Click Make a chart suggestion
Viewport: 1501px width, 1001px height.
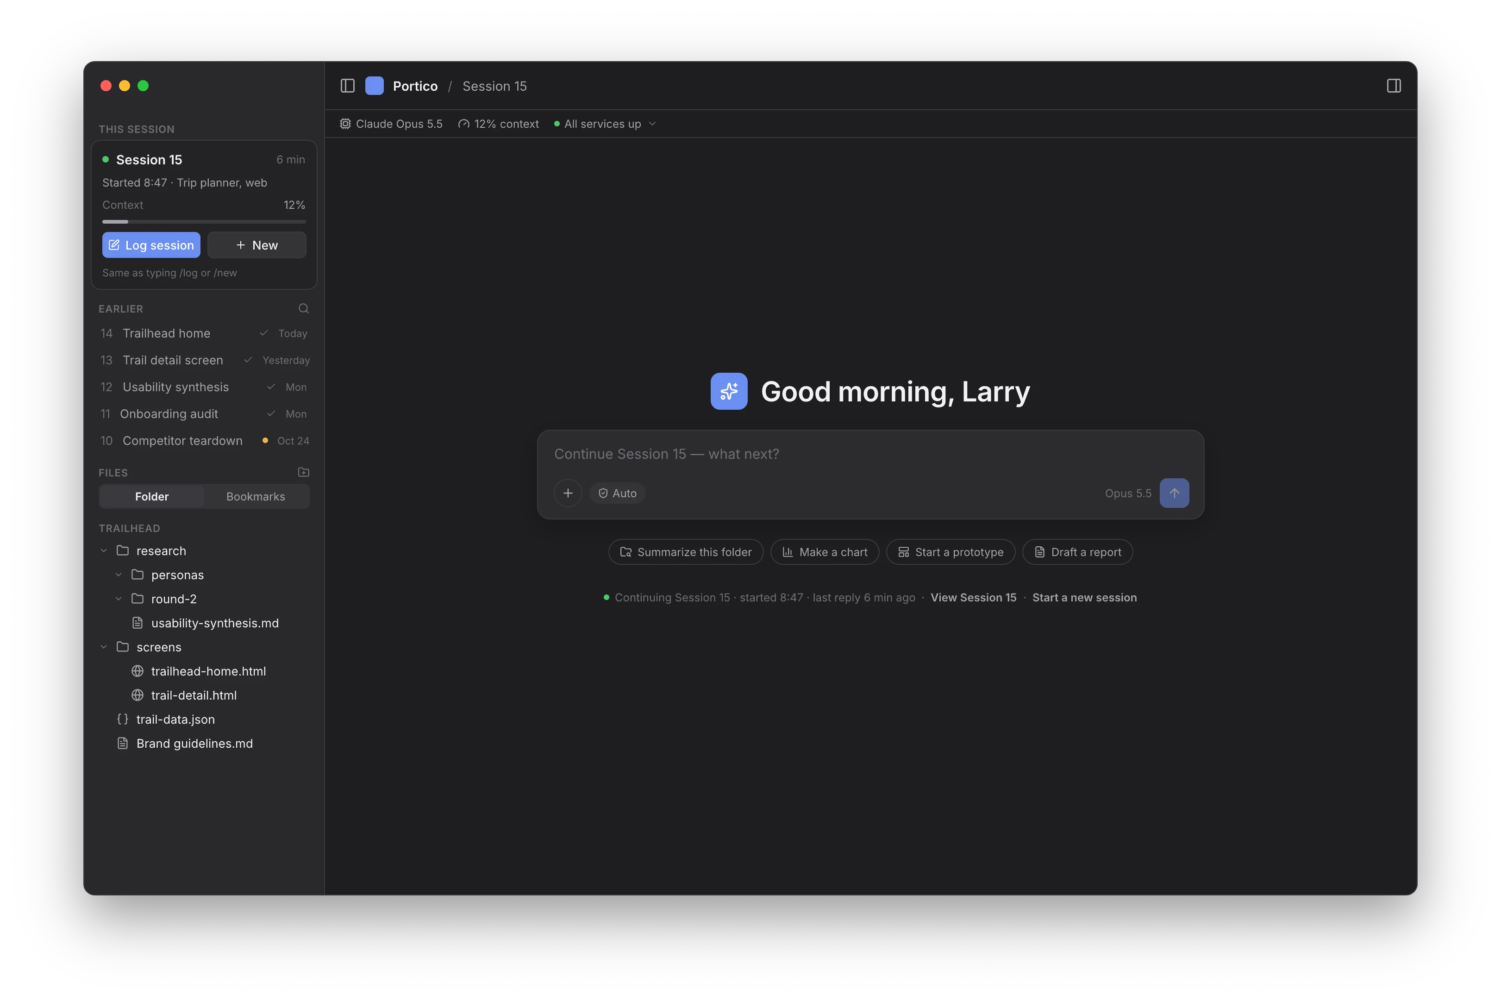tap(825, 552)
